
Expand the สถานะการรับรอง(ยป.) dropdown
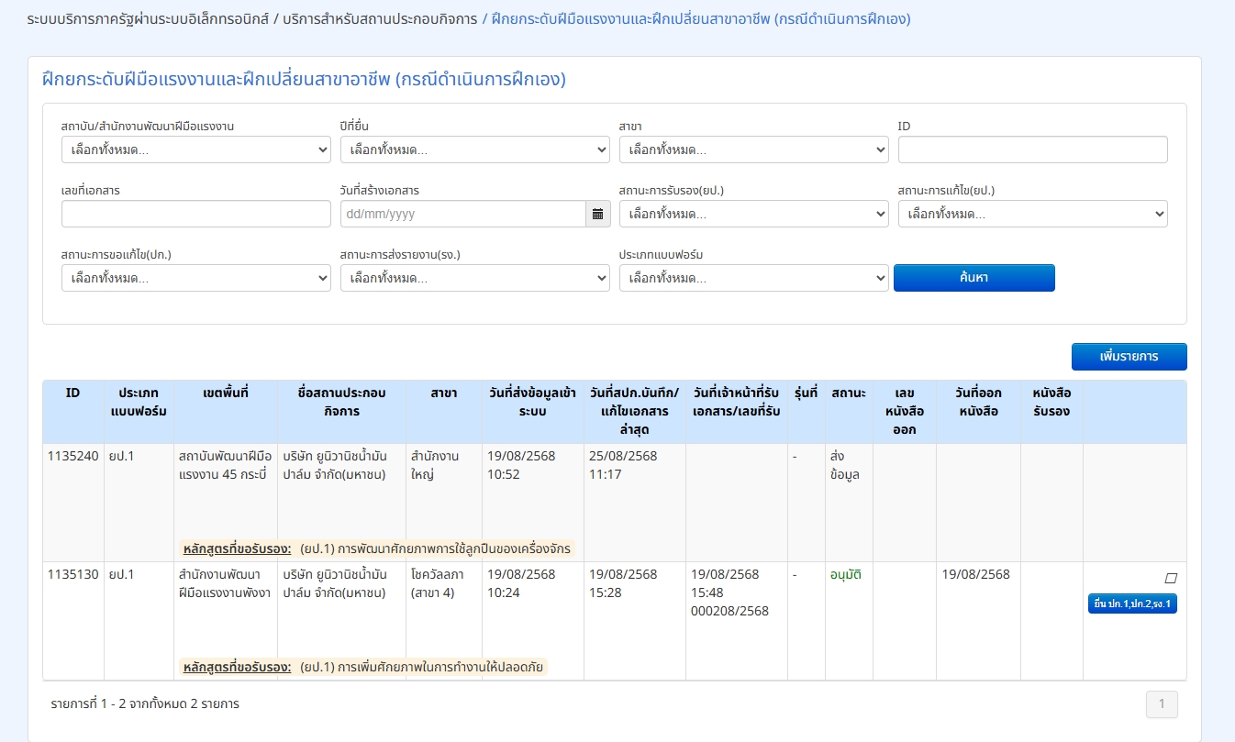coord(754,214)
